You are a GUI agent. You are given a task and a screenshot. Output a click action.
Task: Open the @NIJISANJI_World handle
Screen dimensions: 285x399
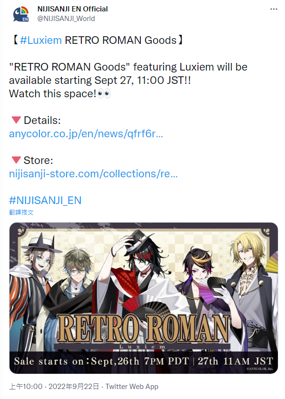pos(66,19)
